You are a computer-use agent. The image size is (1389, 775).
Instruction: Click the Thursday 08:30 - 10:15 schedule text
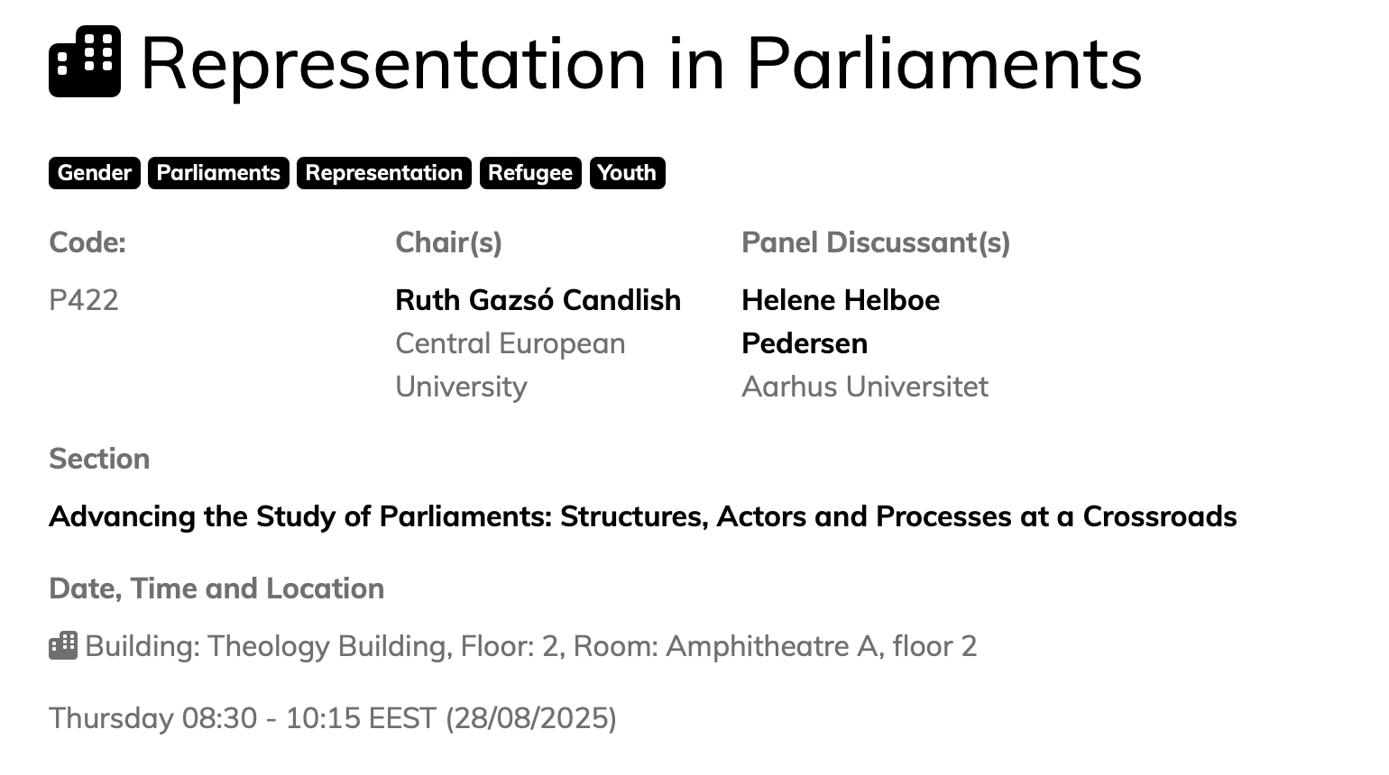333,718
